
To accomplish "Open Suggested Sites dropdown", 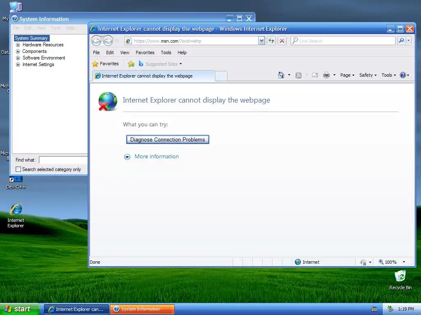I will [160, 64].
